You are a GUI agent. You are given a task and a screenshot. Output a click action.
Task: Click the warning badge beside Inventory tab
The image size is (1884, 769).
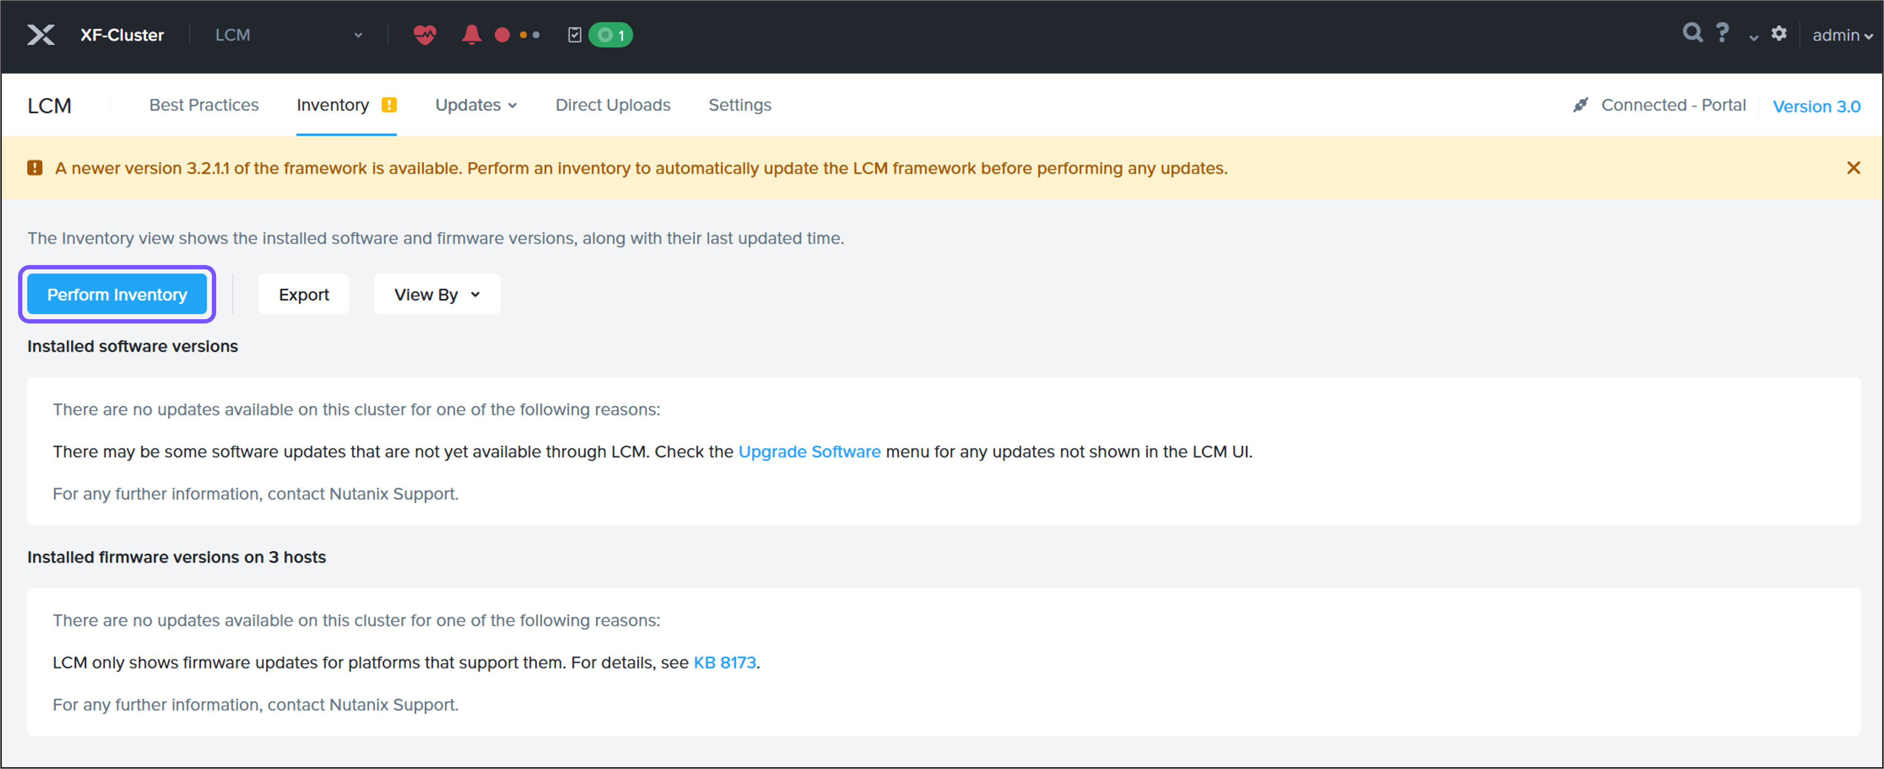389,104
